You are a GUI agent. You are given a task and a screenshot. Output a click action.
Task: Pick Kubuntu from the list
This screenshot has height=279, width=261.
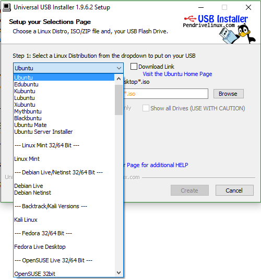coord(64,91)
